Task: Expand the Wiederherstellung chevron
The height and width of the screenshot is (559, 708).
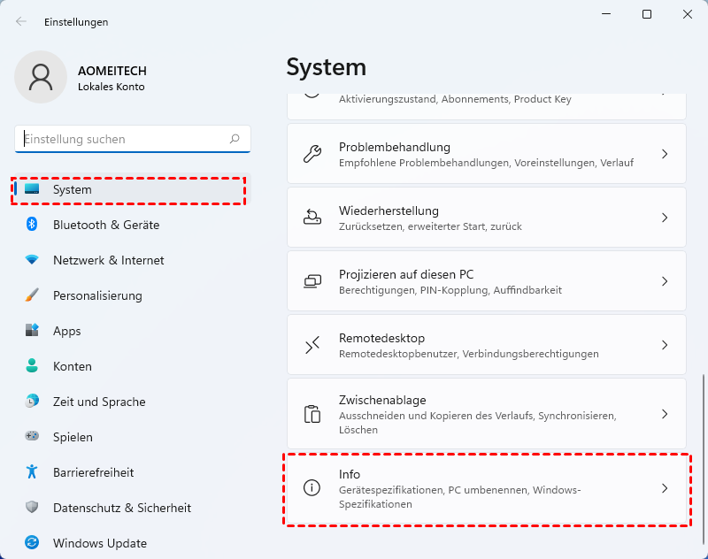Action: pos(665,218)
